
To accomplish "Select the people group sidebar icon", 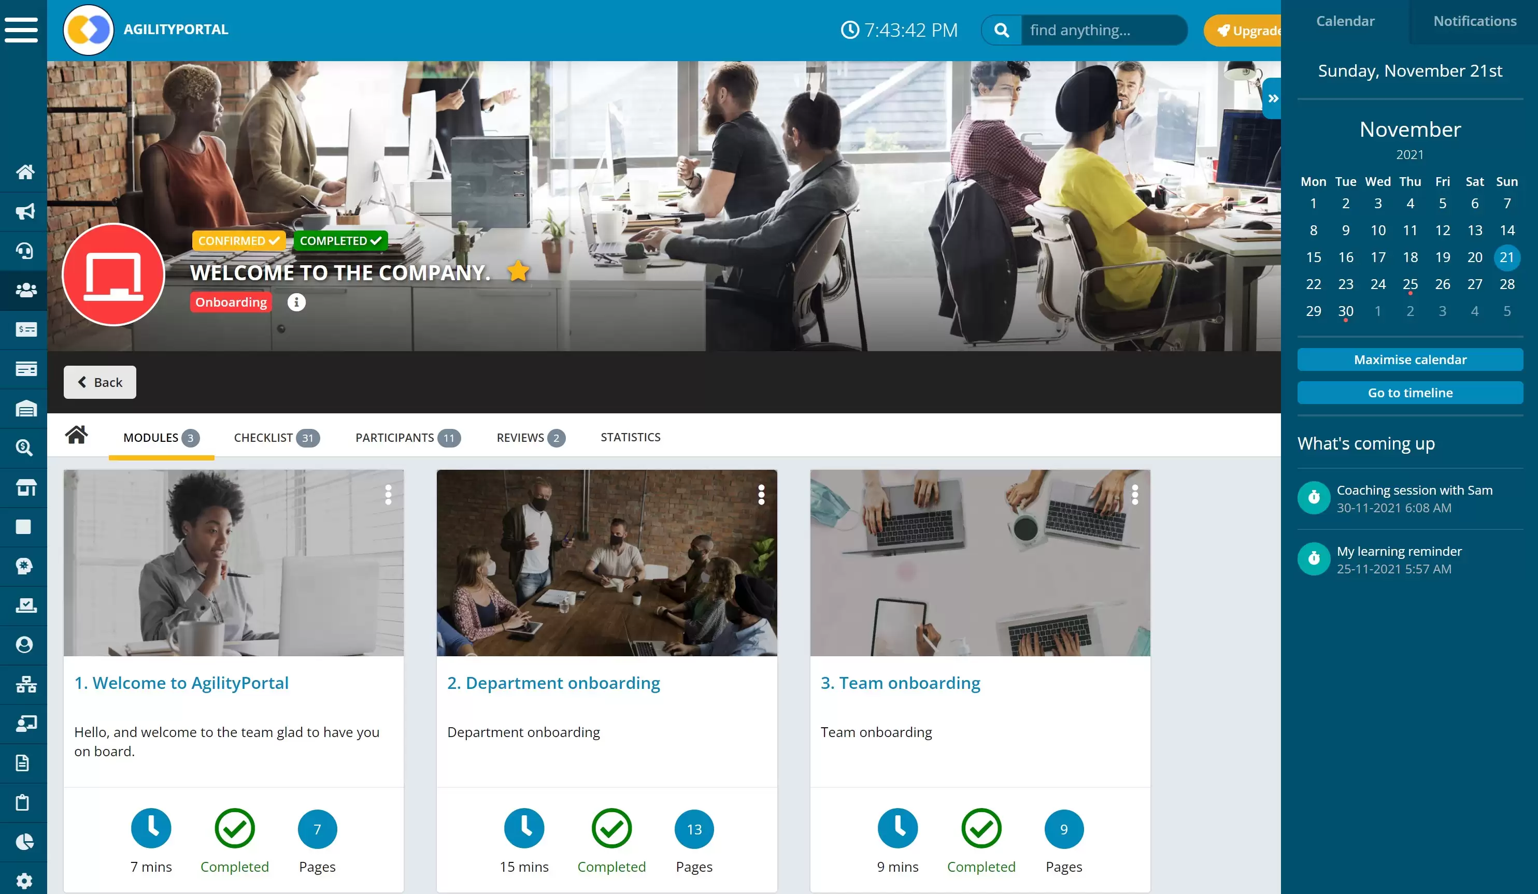I will coord(24,290).
